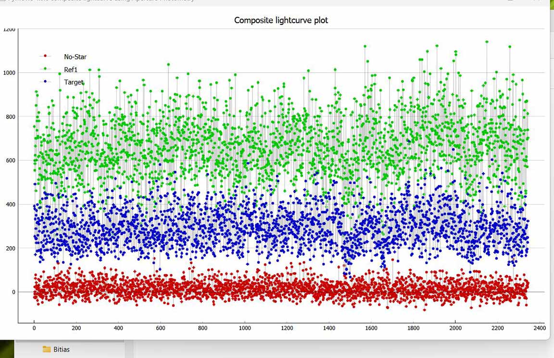The height and width of the screenshot is (358, 554).
Task: Toggle the green Ref1 legend marker
Action: coord(45,70)
